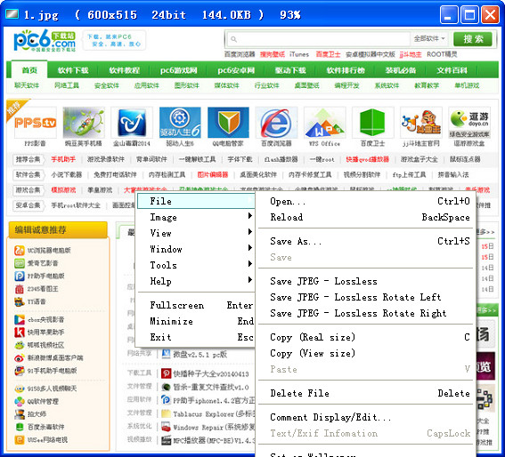This screenshot has height=457, width=505.
Task: Open the Help submenu
Action: click(x=196, y=282)
